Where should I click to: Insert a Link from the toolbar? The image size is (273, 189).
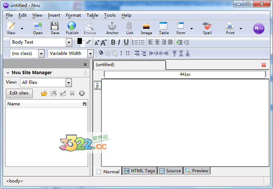point(130,28)
